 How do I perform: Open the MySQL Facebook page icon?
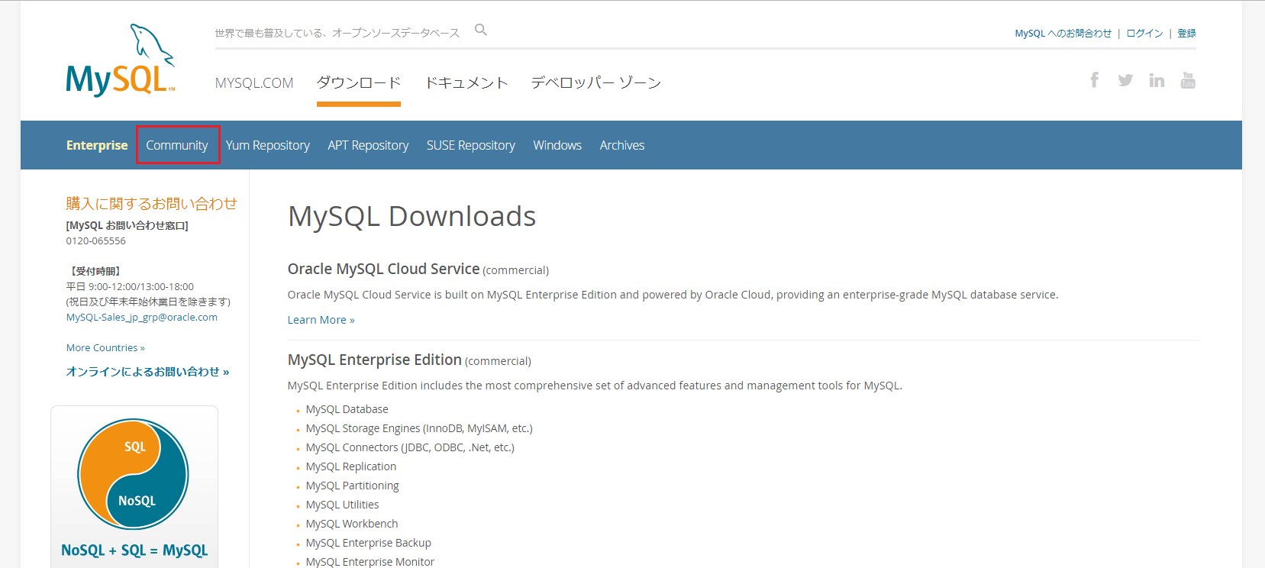click(1094, 80)
